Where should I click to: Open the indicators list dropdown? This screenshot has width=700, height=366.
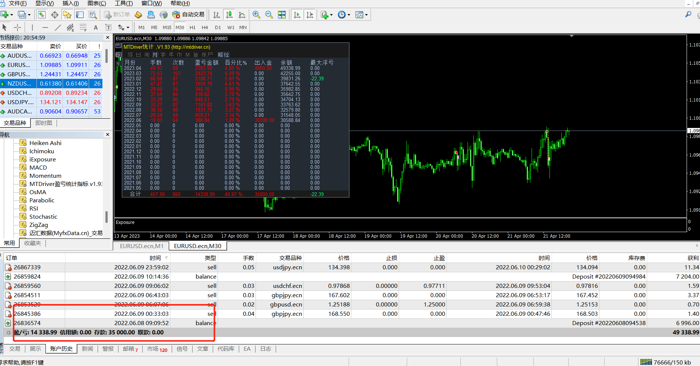point(326,15)
